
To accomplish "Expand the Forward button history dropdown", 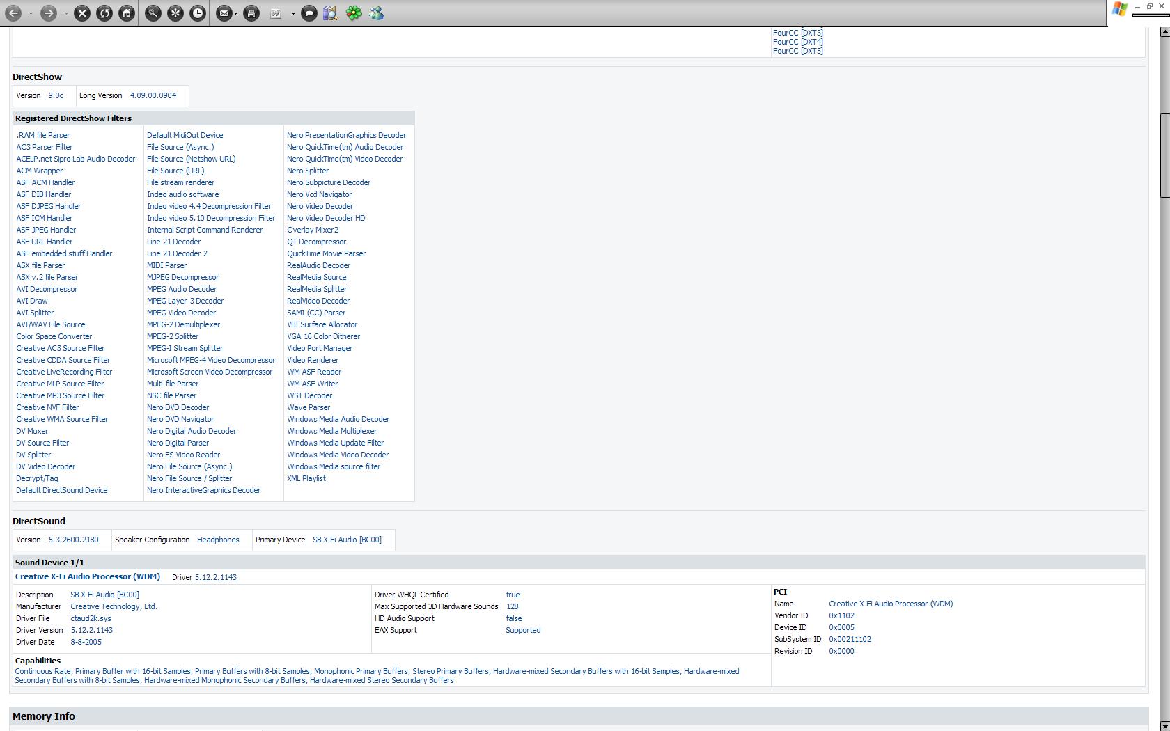I will click(66, 13).
